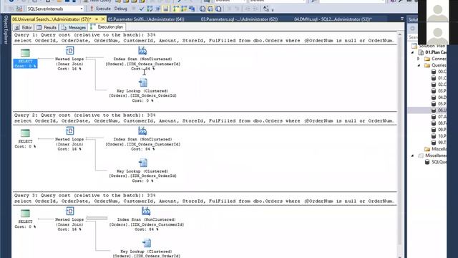Click the Change Connection toolbar icon

[x=19, y=9]
